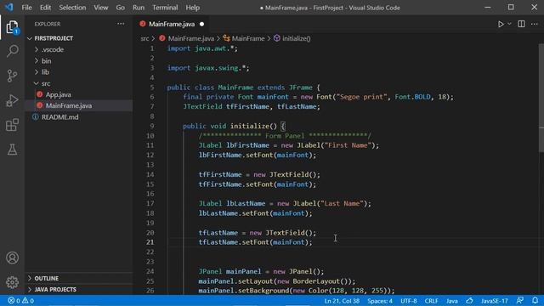This screenshot has height=306, width=544.
Task: Open errors and warnings status indicator
Action: click(x=20, y=300)
